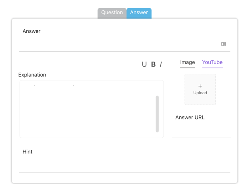Image resolution: width=249 pixels, height=184 pixels.
Task: Focus the Answer URL input field
Action: pos(201,131)
